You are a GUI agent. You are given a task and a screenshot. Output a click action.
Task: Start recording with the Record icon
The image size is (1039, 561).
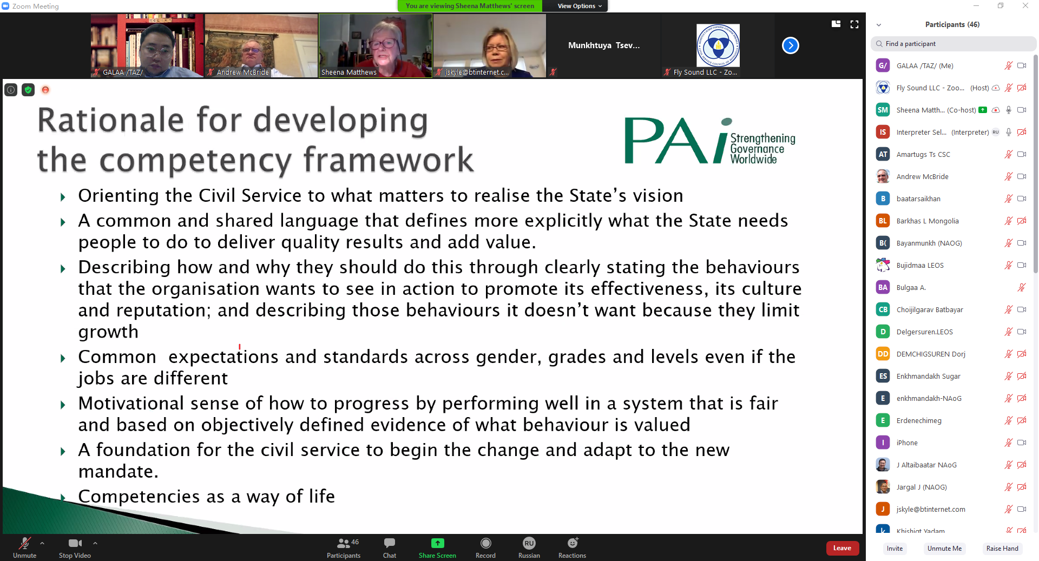tap(485, 543)
